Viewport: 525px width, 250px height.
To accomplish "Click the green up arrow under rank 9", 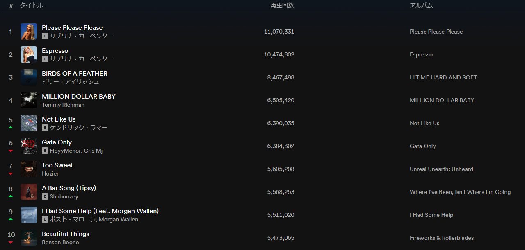I will click(x=11, y=219).
